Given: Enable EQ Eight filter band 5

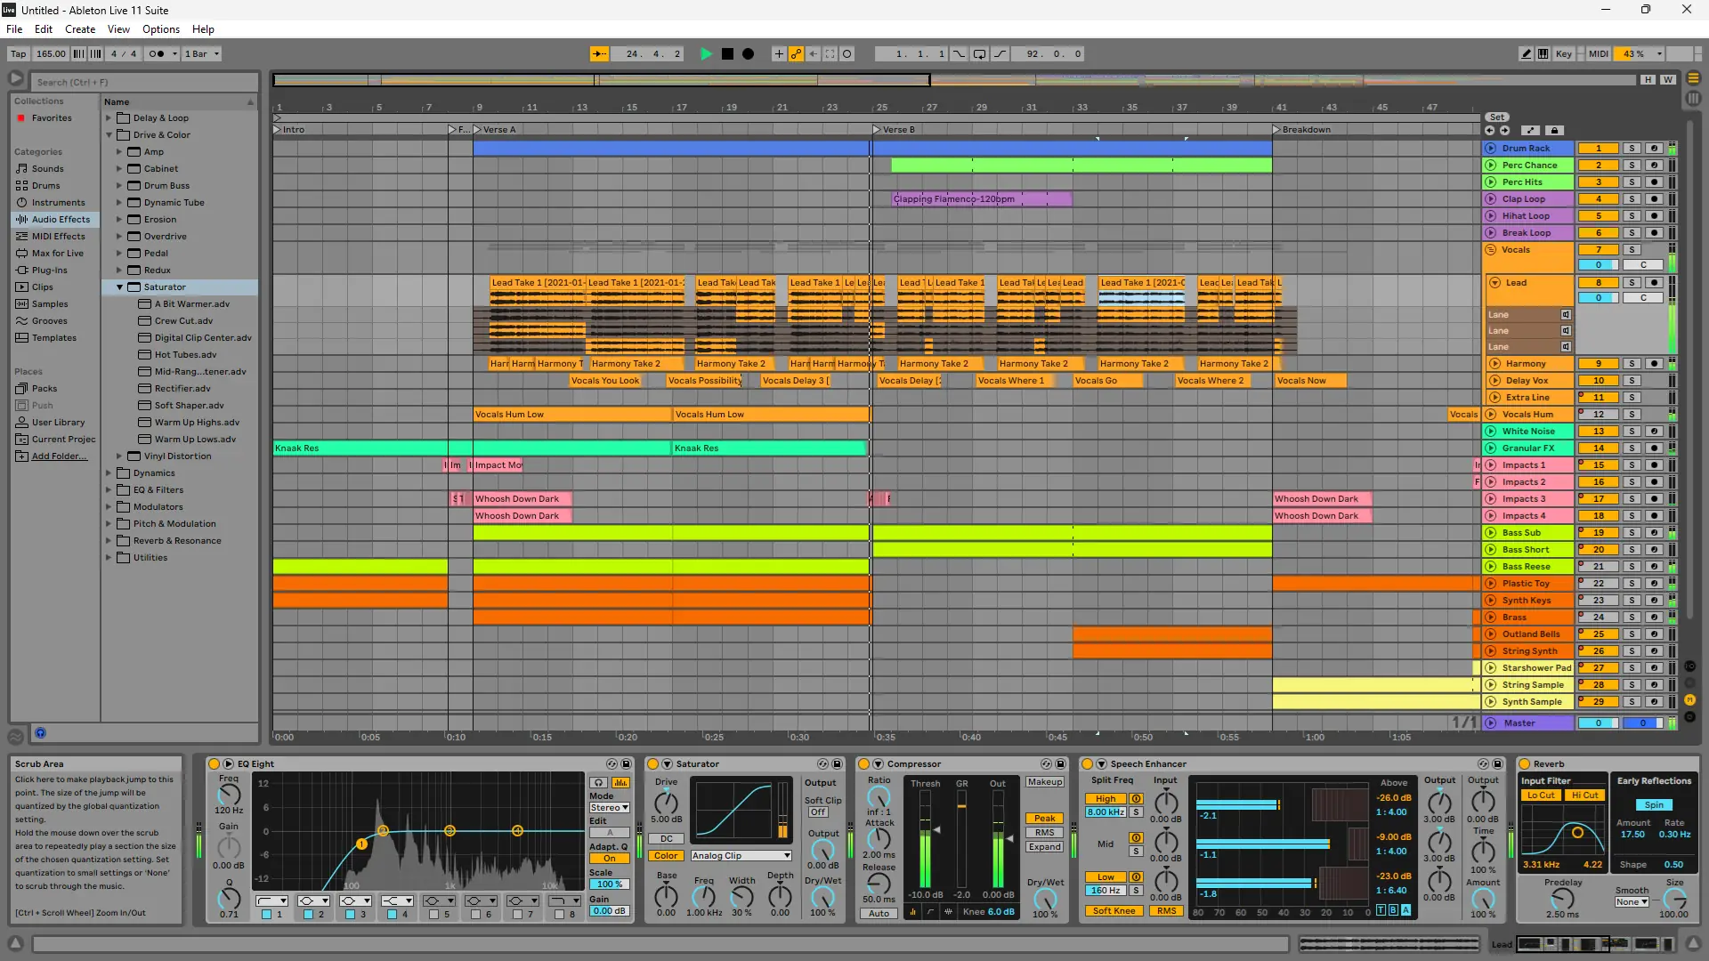Looking at the screenshot, I should pyautogui.click(x=433, y=915).
